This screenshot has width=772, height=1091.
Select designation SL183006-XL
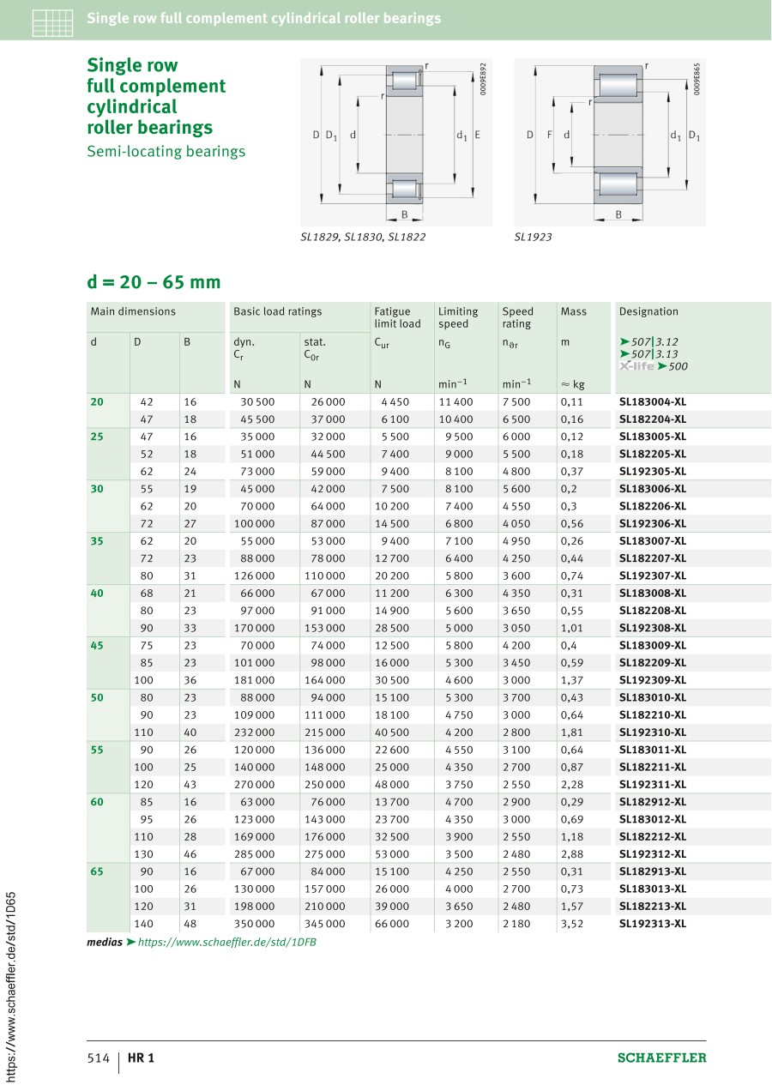653,489
